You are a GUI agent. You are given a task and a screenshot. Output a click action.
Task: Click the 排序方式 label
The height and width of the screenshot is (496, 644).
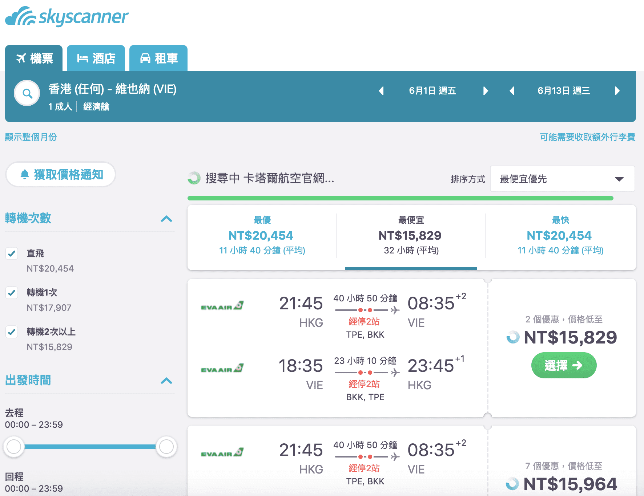click(468, 179)
